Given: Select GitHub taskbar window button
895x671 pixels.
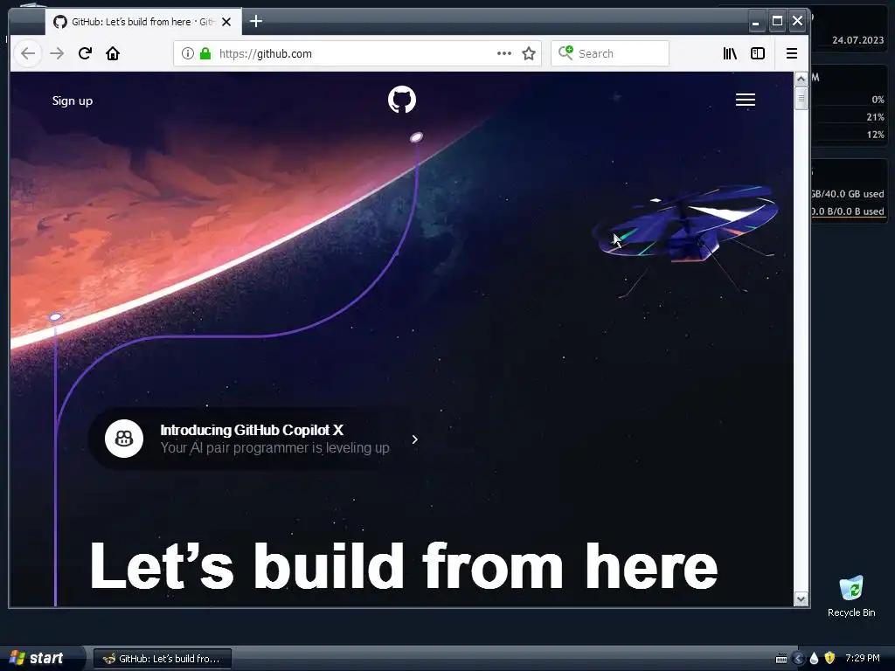Looking at the screenshot, I should pyautogui.click(x=162, y=659).
